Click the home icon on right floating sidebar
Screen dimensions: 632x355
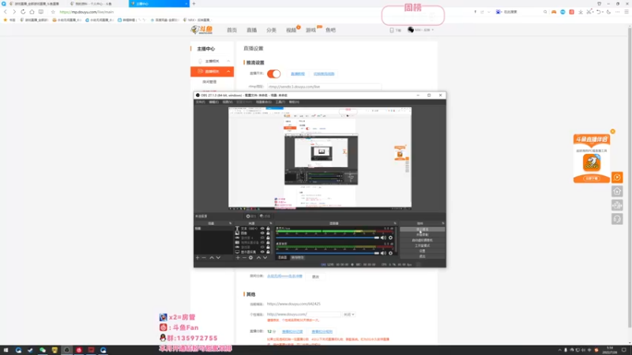click(x=617, y=192)
